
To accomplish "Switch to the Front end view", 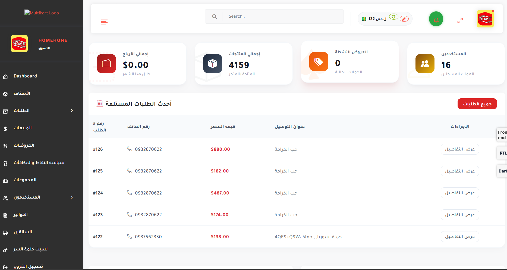I will pyautogui.click(x=502, y=135).
